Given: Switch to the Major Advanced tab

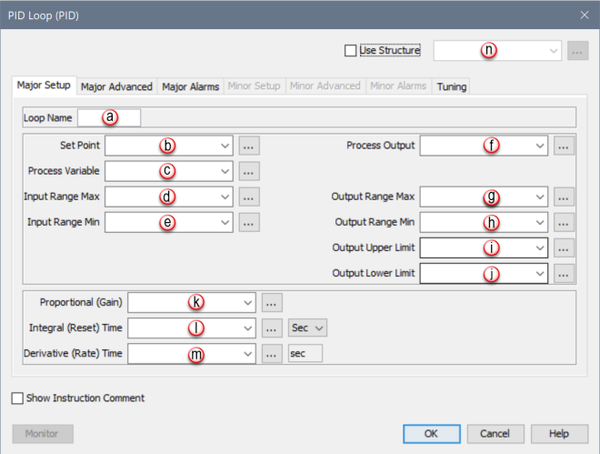Looking at the screenshot, I should [x=116, y=87].
